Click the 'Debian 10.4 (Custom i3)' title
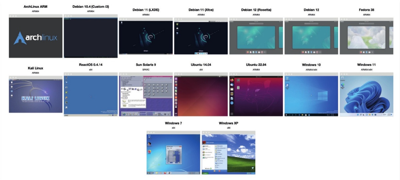400x180 pixels. point(91,6)
